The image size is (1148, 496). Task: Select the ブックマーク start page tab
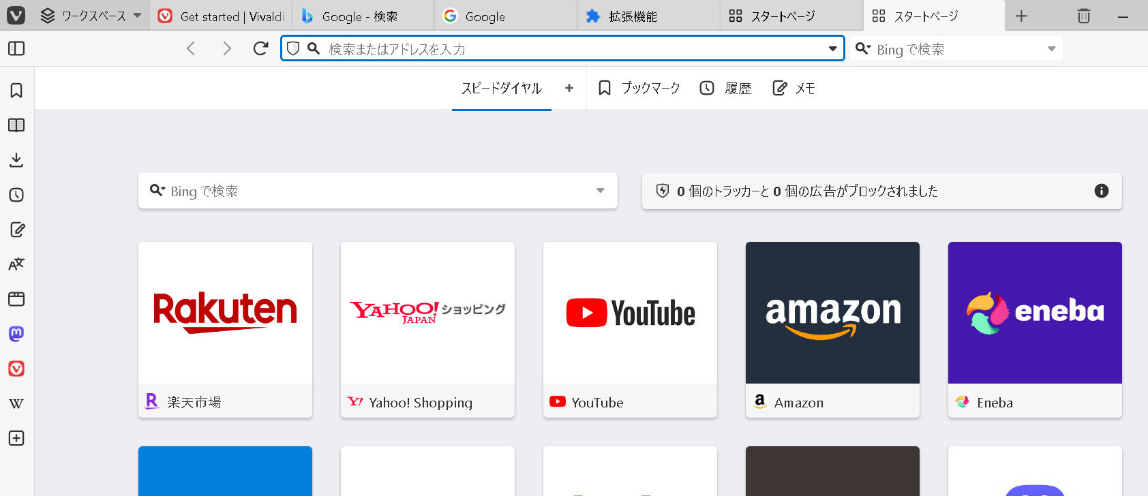[639, 88]
